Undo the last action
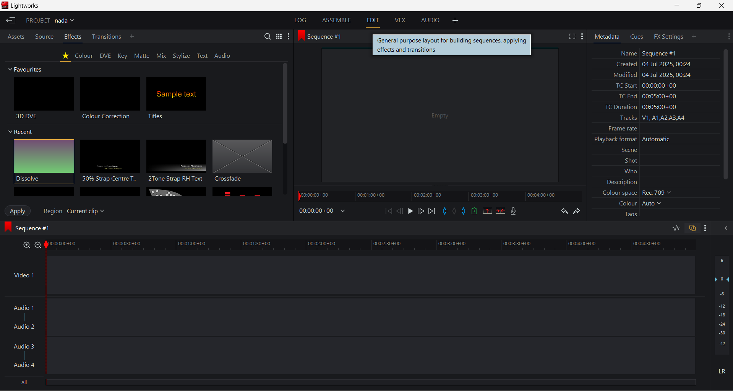Viewport: 733px width, 391px height. (x=565, y=212)
